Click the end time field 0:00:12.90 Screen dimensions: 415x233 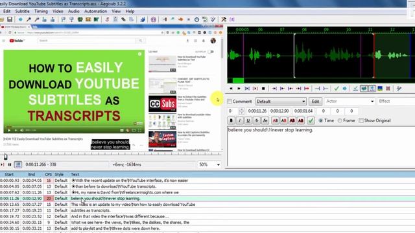point(279,111)
